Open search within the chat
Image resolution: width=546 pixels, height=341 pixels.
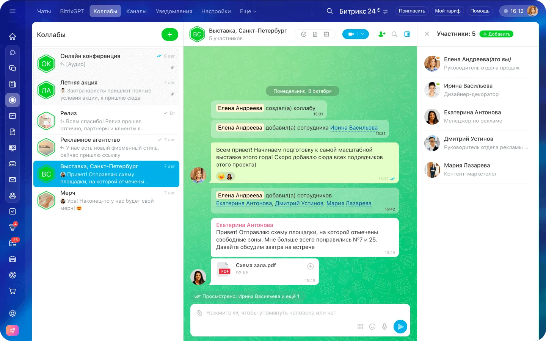point(394,34)
